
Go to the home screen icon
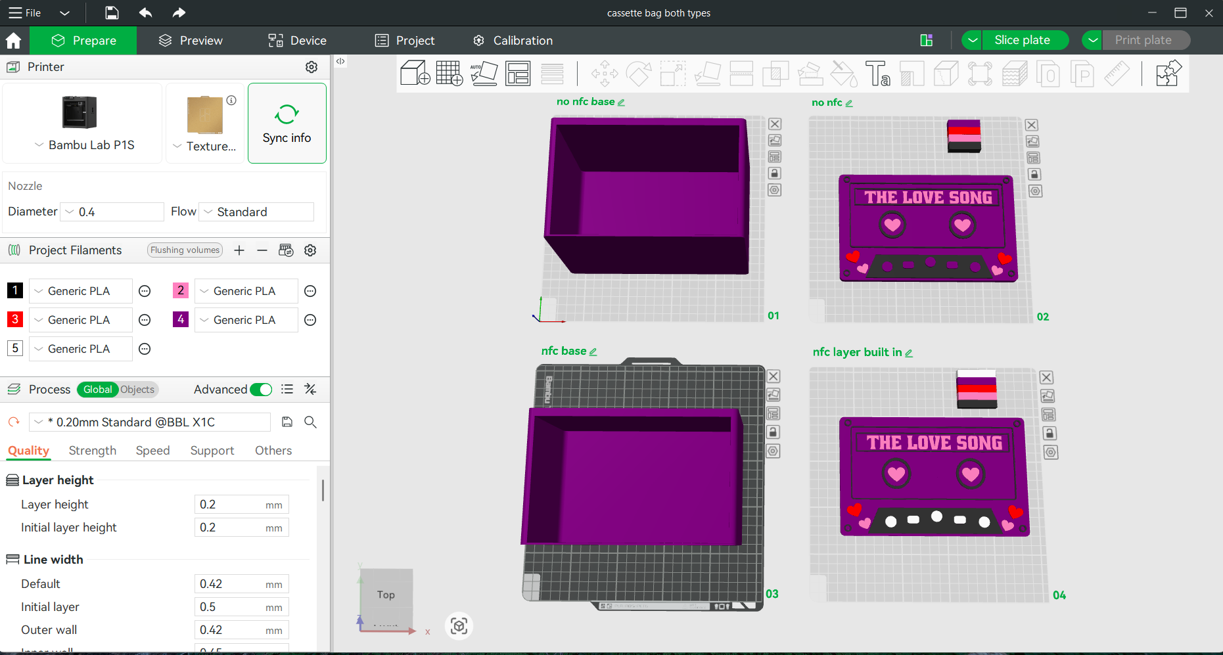(x=14, y=41)
